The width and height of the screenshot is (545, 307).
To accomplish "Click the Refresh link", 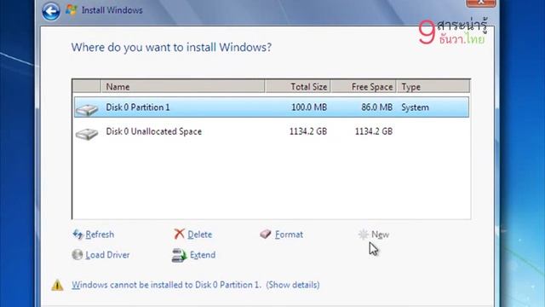I will 100,235.
